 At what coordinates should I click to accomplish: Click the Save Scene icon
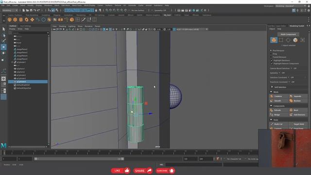(x=31, y=10)
